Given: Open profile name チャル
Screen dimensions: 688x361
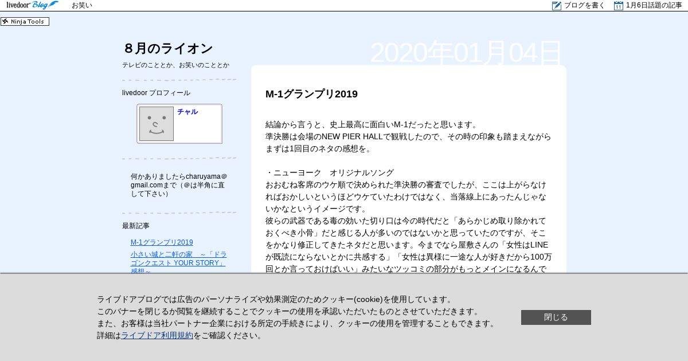Looking at the screenshot, I should [187, 112].
